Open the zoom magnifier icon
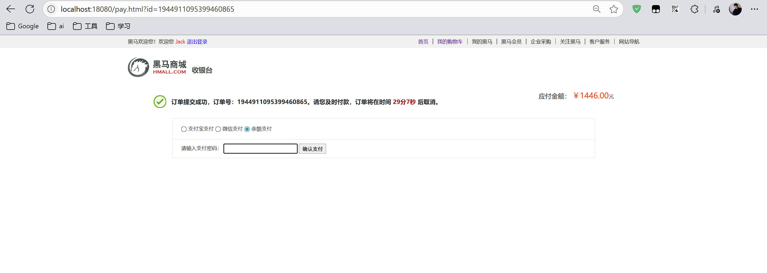Screen dimensions: 767x273 pyautogui.click(x=596, y=9)
